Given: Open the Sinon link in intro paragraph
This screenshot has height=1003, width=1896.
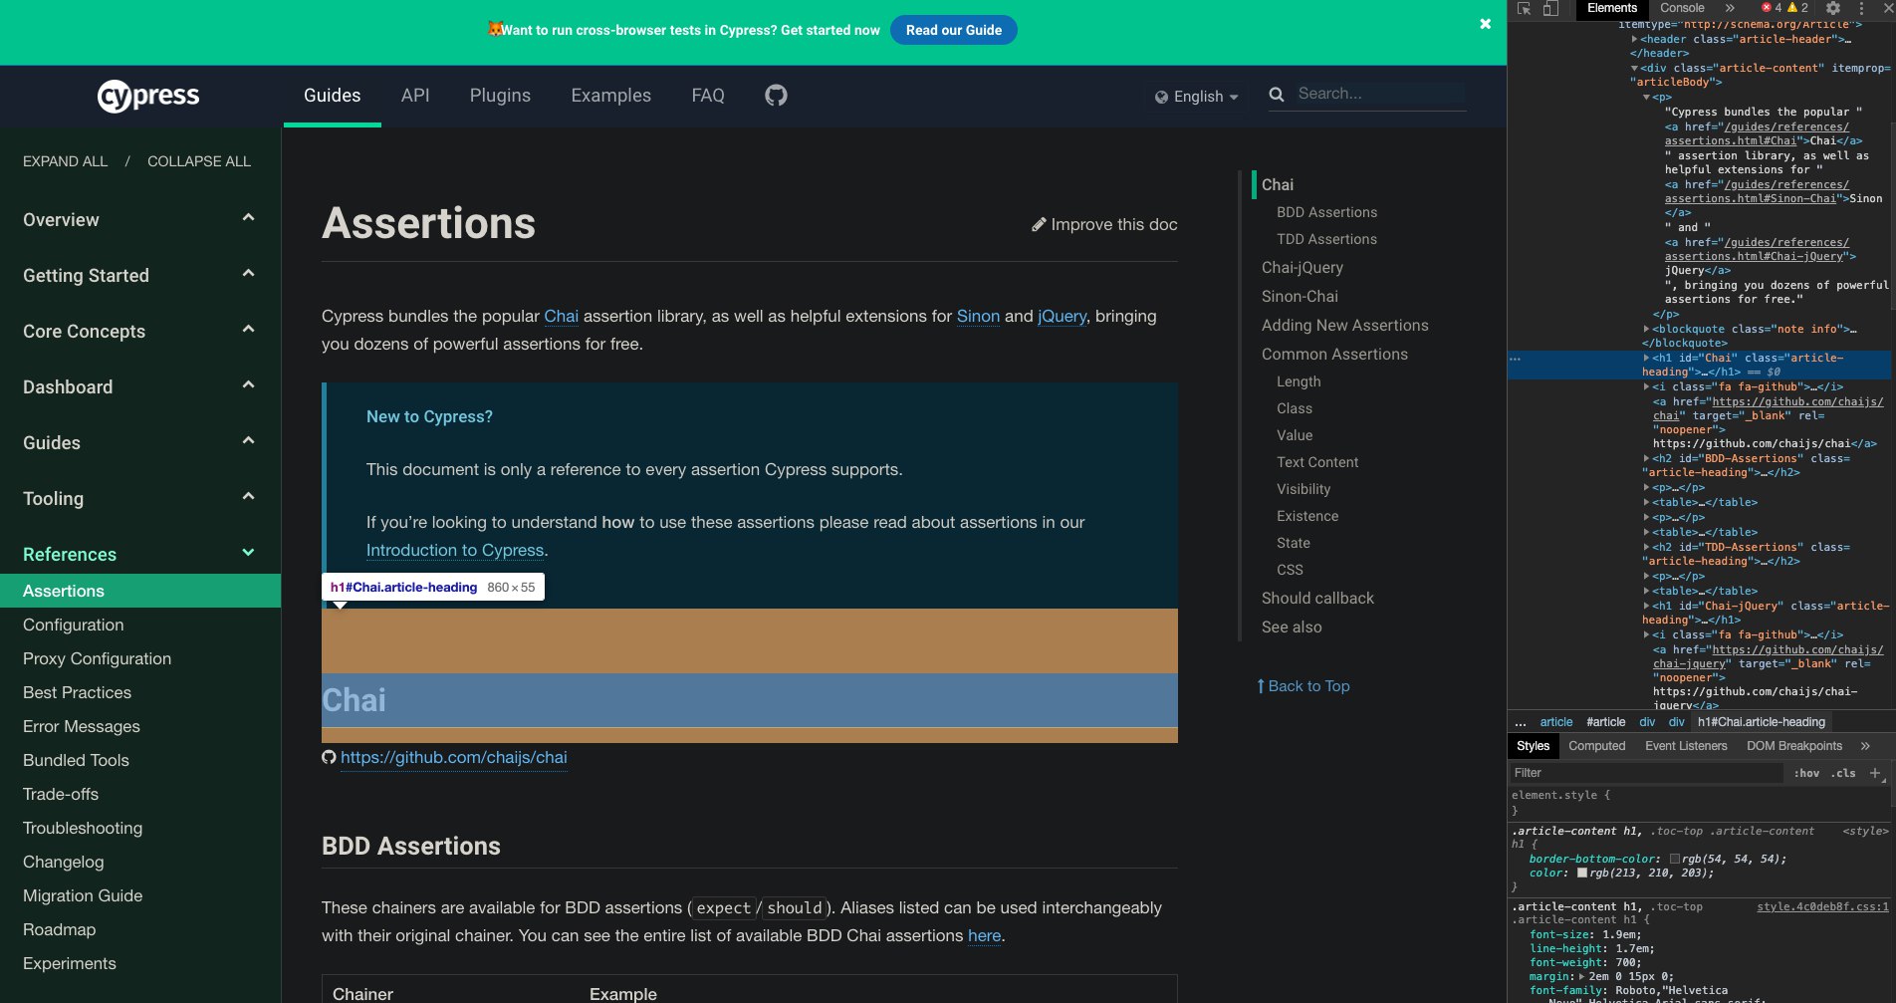Looking at the screenshot, I should click(x=978, y=316).
